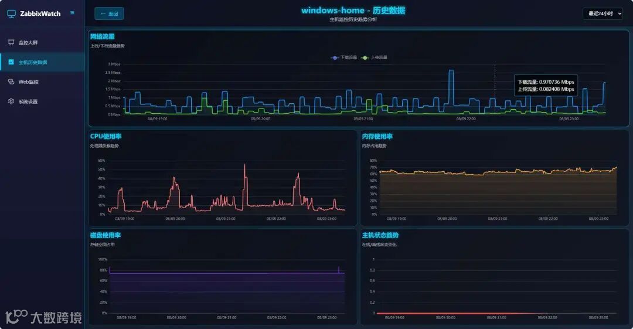The width and height of the screenshot is (633, 329).
Task: Toggle the 上传流量 legend series
Action: click(374, 58)
